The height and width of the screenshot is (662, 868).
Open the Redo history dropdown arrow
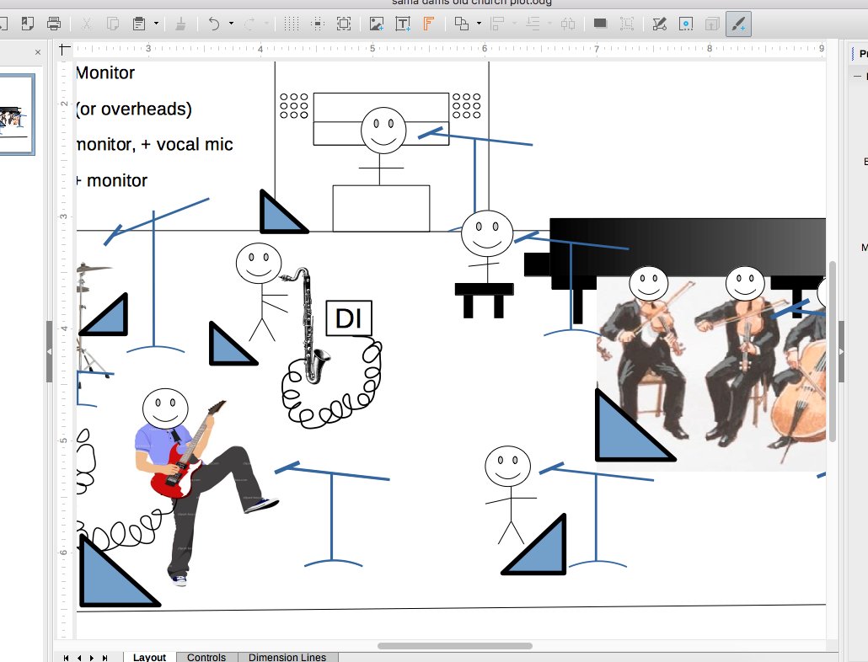point(266,24)
